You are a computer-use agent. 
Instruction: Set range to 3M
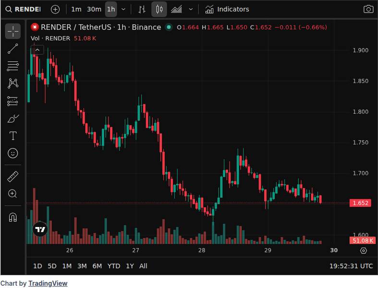pyautogui.click(x=82, y=266)
